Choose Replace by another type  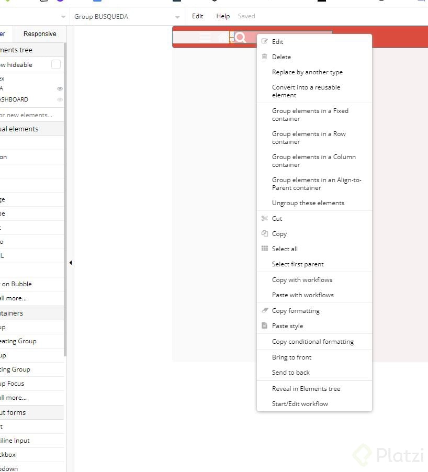tap(307, 72)
